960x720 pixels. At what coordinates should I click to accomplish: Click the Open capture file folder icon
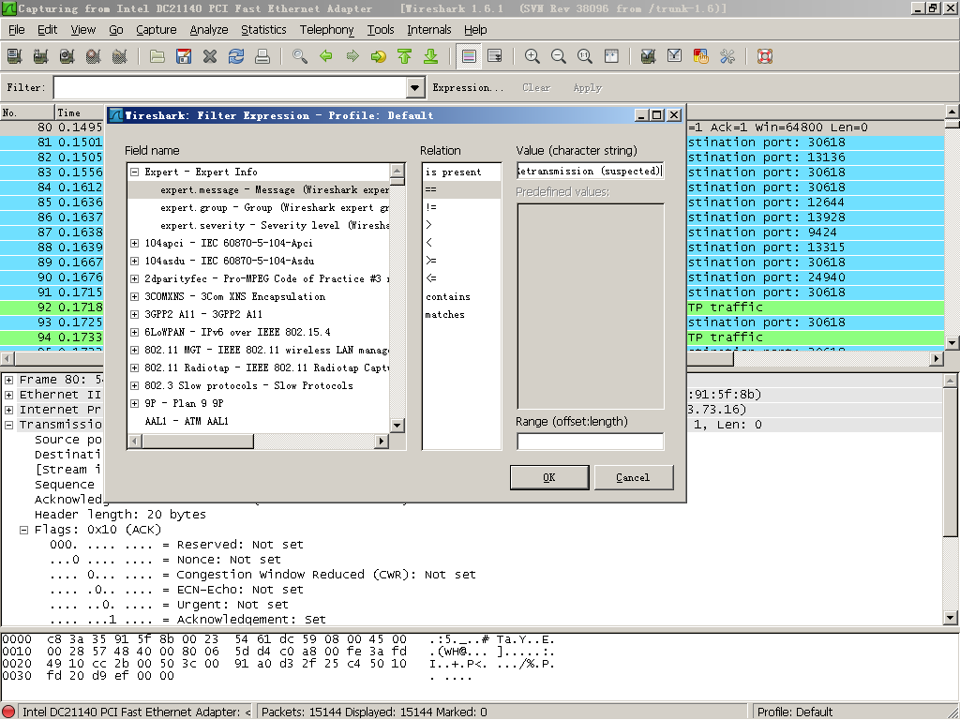(x=157, y=56)
